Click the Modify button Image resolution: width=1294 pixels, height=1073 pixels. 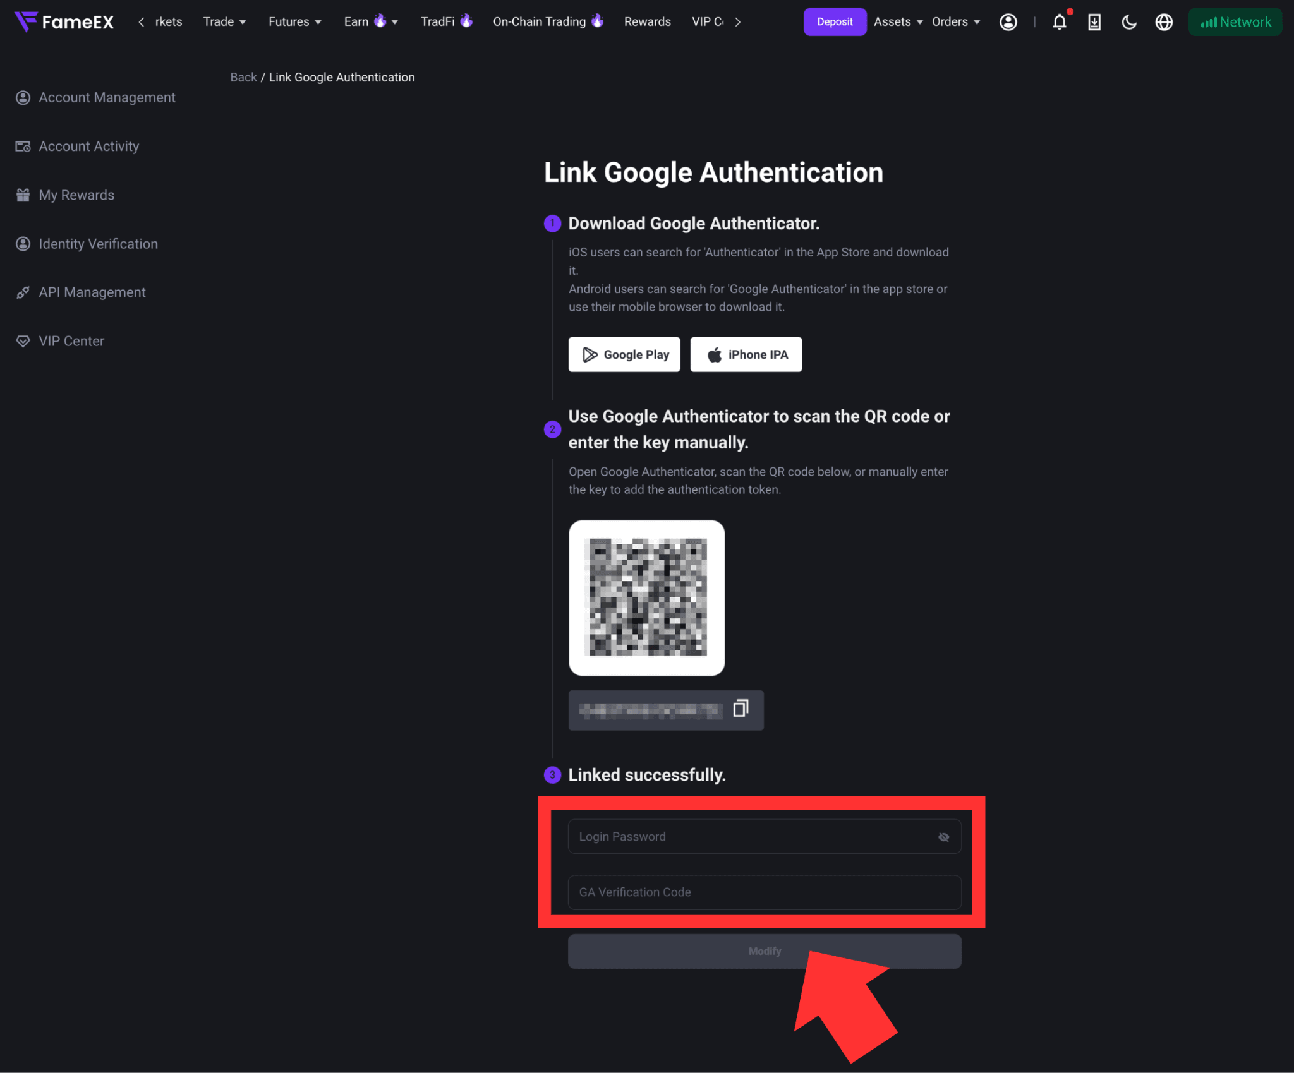point(765,951)
